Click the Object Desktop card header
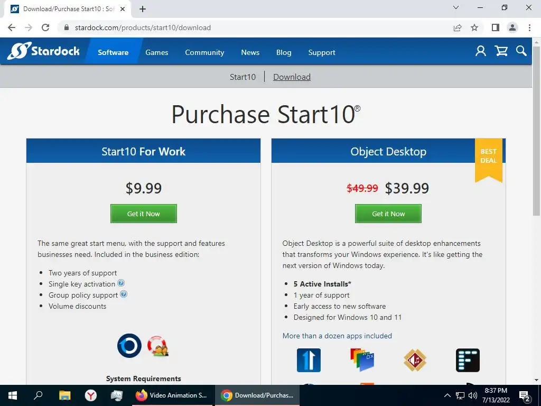 point(388,151)
